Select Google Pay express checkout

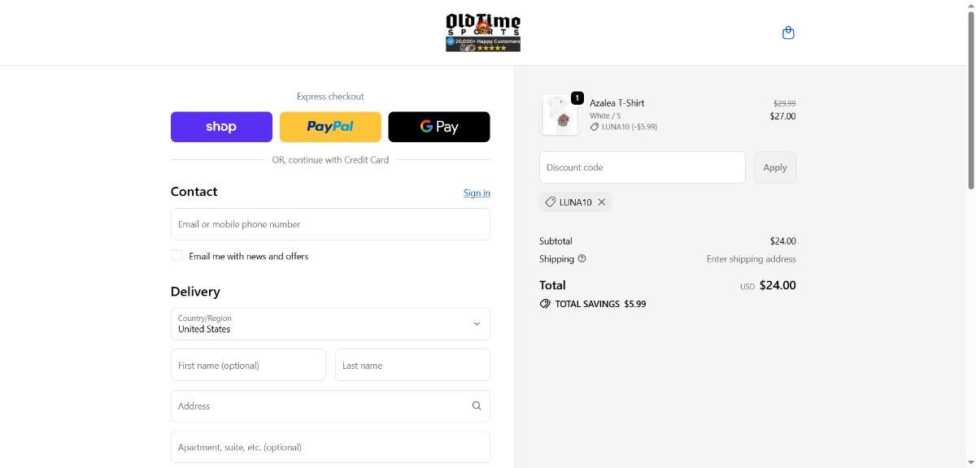coord(439,127)
